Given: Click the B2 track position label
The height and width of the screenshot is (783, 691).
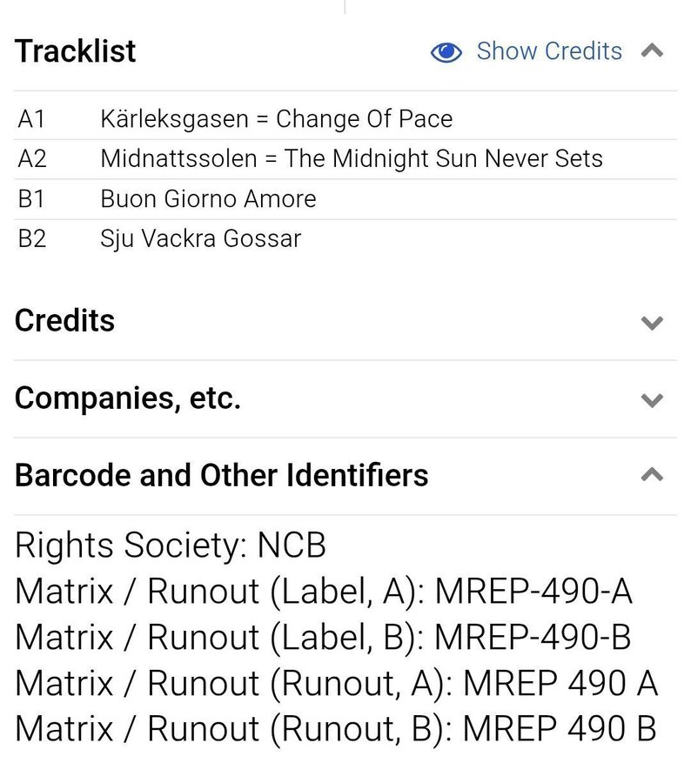Looking at the screenshot, I should click(32, 239).
